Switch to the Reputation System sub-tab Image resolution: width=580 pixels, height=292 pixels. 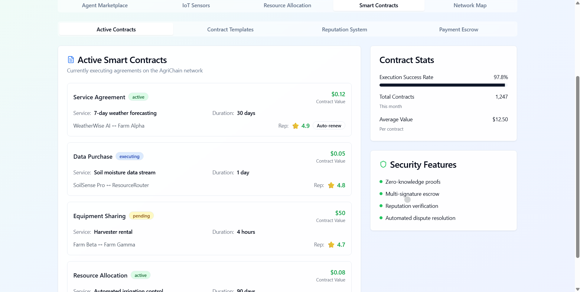pyautogui.click(x=344, y=29)
